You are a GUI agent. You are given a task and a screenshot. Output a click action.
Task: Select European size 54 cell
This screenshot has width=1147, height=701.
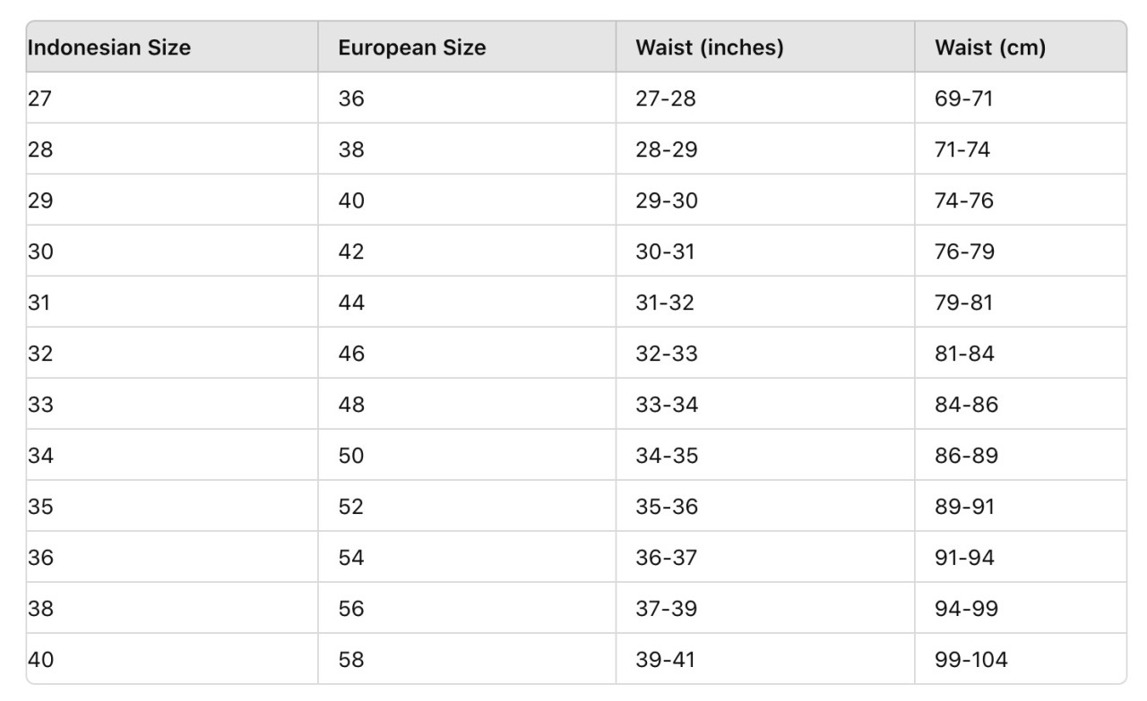click(x=467, y=558)
